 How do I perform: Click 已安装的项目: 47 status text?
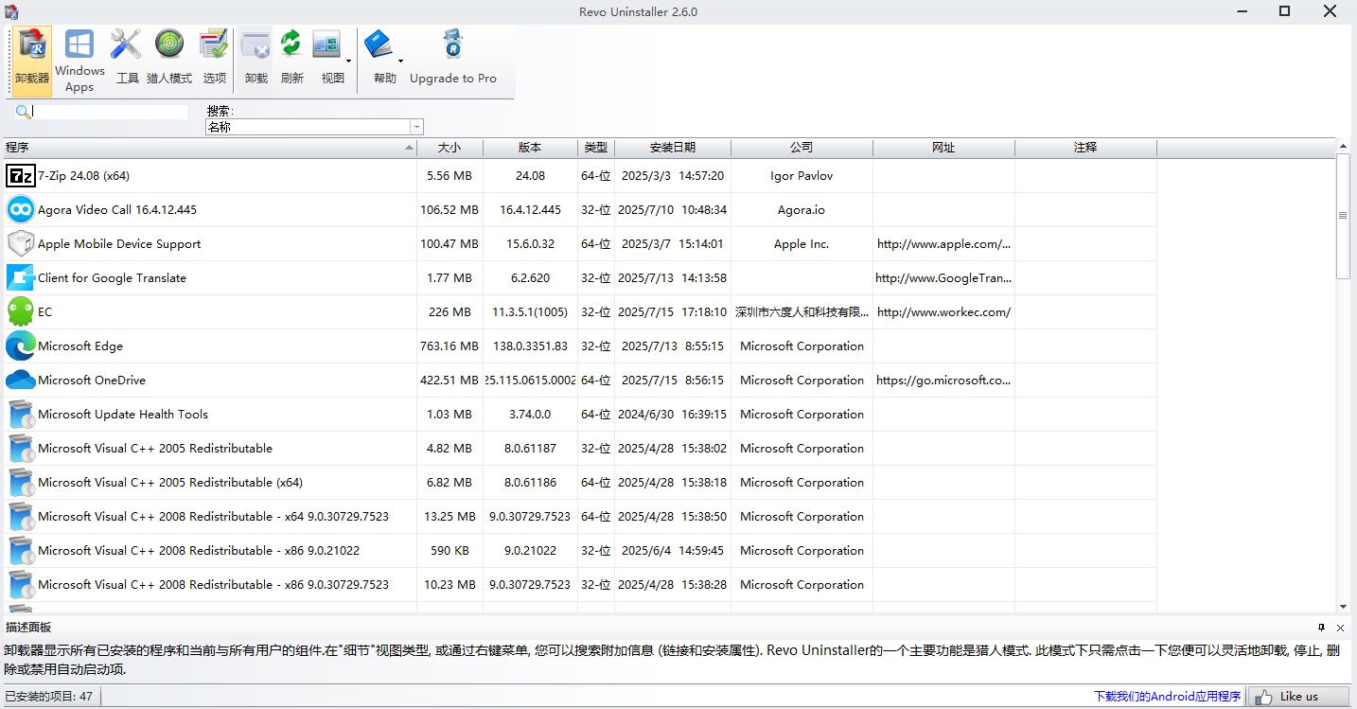tap(49, 697)
